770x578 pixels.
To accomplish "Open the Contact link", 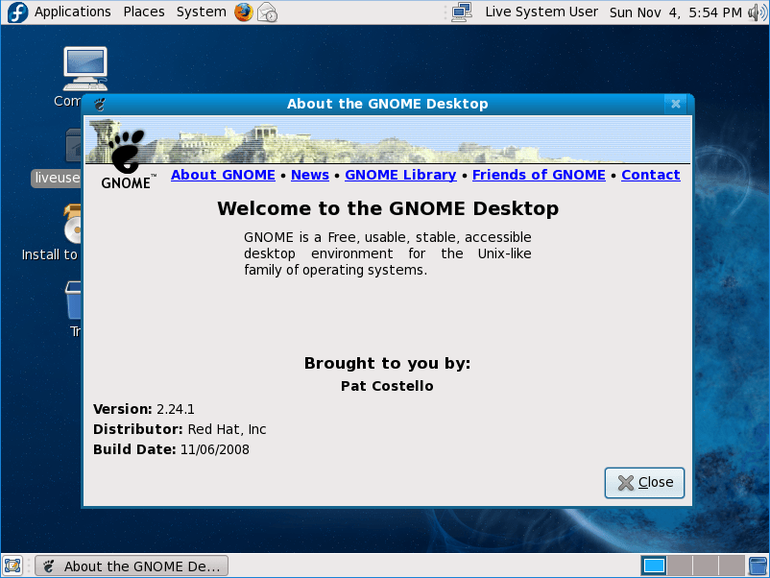I will click(x=651, y=175).
